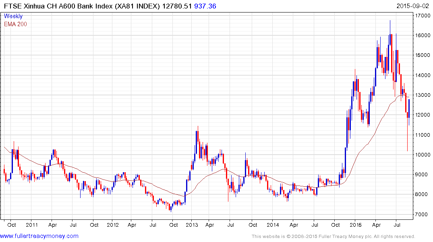Click the 14000 y-axis label

pyautogui.click(x=423, y=75)
